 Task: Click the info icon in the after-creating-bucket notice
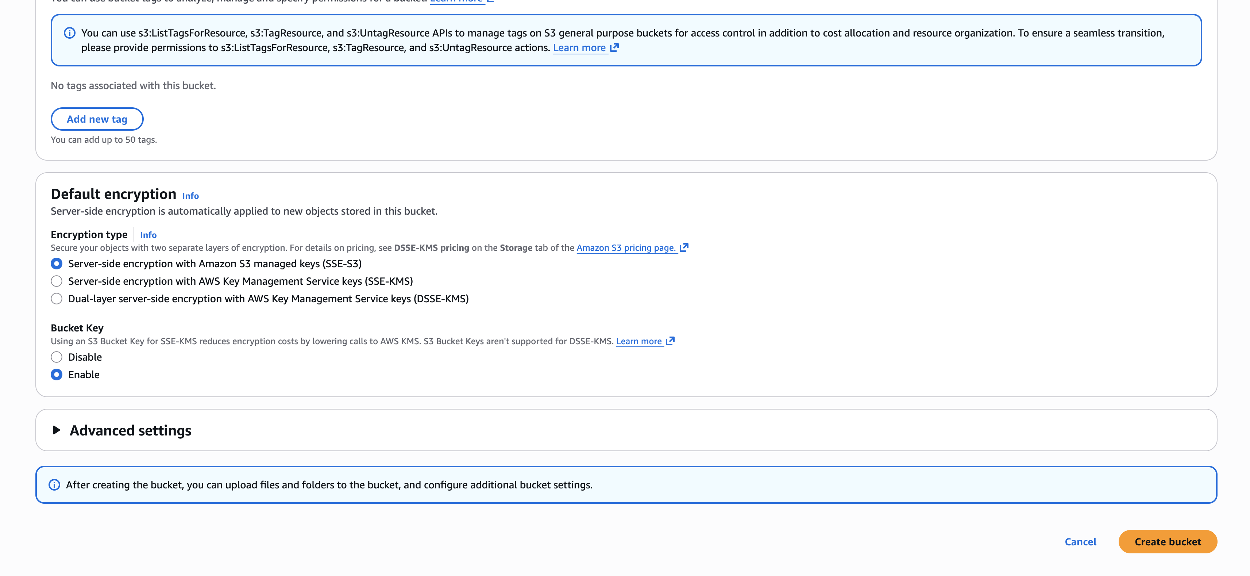tap(54, 485)
